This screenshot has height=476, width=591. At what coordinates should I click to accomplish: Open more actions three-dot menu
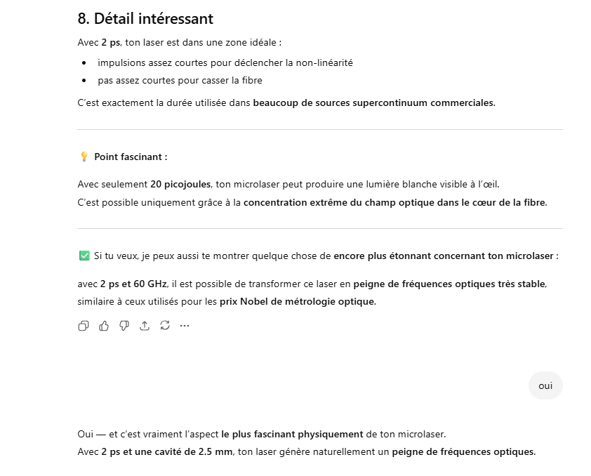185,326
